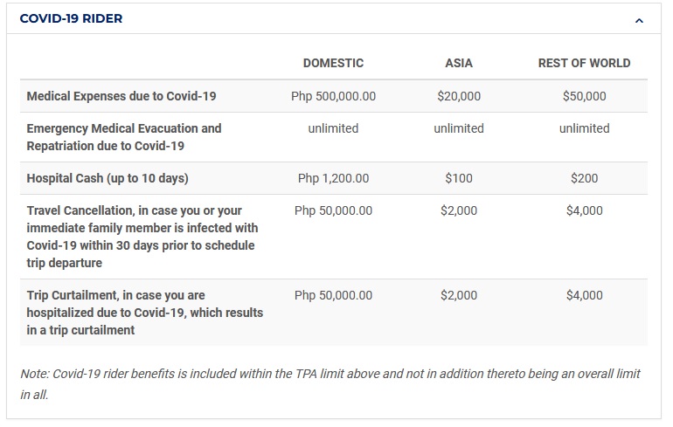Click the Covid-19 rider benefits note text
The height and width of the screenshot is (427, 673).
click(x=330, y=383)
